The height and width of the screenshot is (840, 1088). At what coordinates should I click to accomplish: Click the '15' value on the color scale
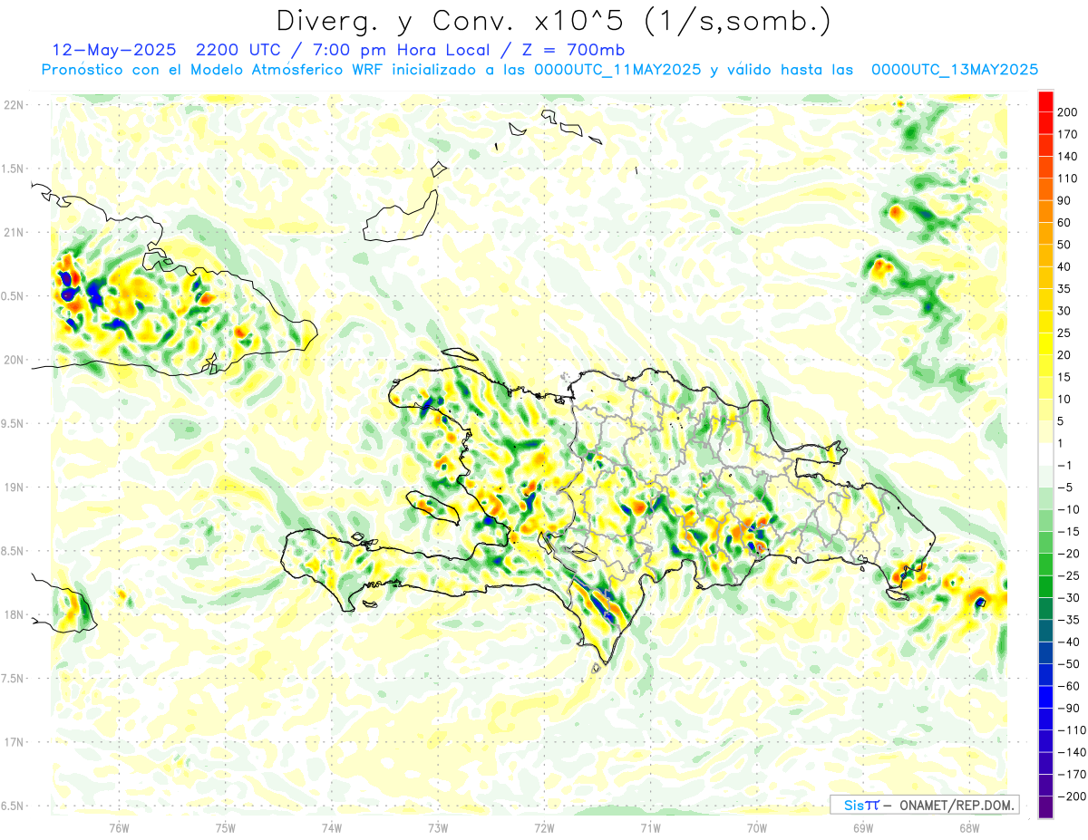point(1064,378)
